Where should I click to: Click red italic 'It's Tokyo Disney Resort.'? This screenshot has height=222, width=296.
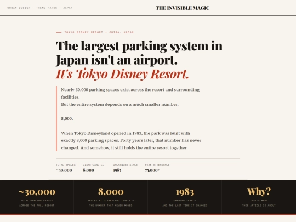122,74
